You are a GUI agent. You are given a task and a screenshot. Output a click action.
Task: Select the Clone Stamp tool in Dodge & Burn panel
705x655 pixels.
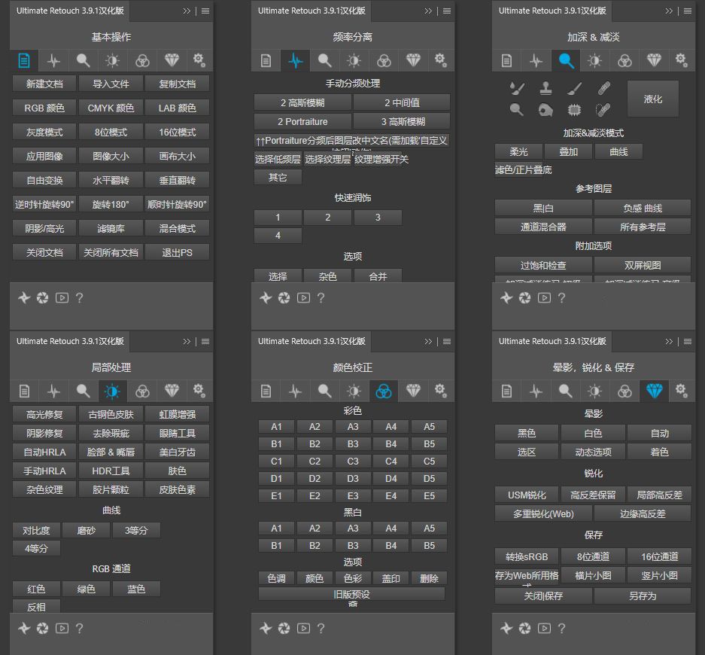pos(546,88)
